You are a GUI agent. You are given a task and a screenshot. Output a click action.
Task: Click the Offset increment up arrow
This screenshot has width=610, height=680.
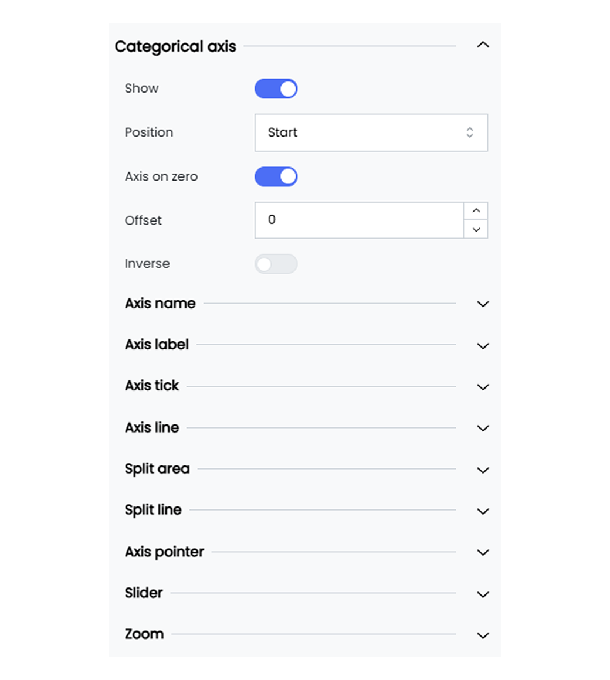(x=476, y=211)
